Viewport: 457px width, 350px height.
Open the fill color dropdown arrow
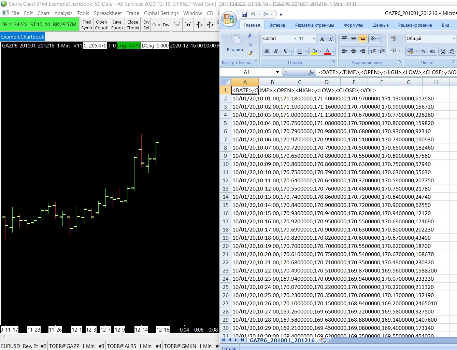[320, 51]
